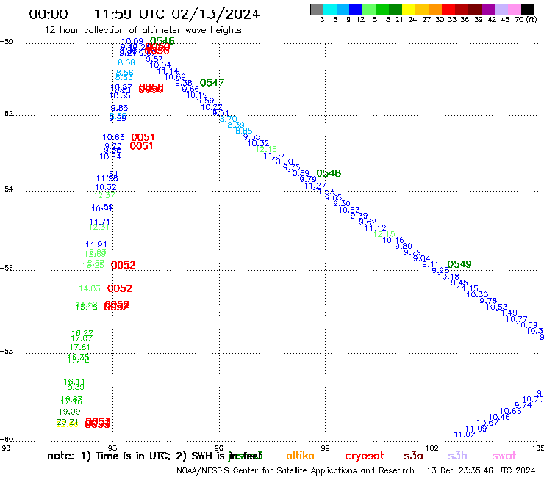Click the wave height value 11.07
The width and height of the screenshot is (544, 477).
coord(274,156)
